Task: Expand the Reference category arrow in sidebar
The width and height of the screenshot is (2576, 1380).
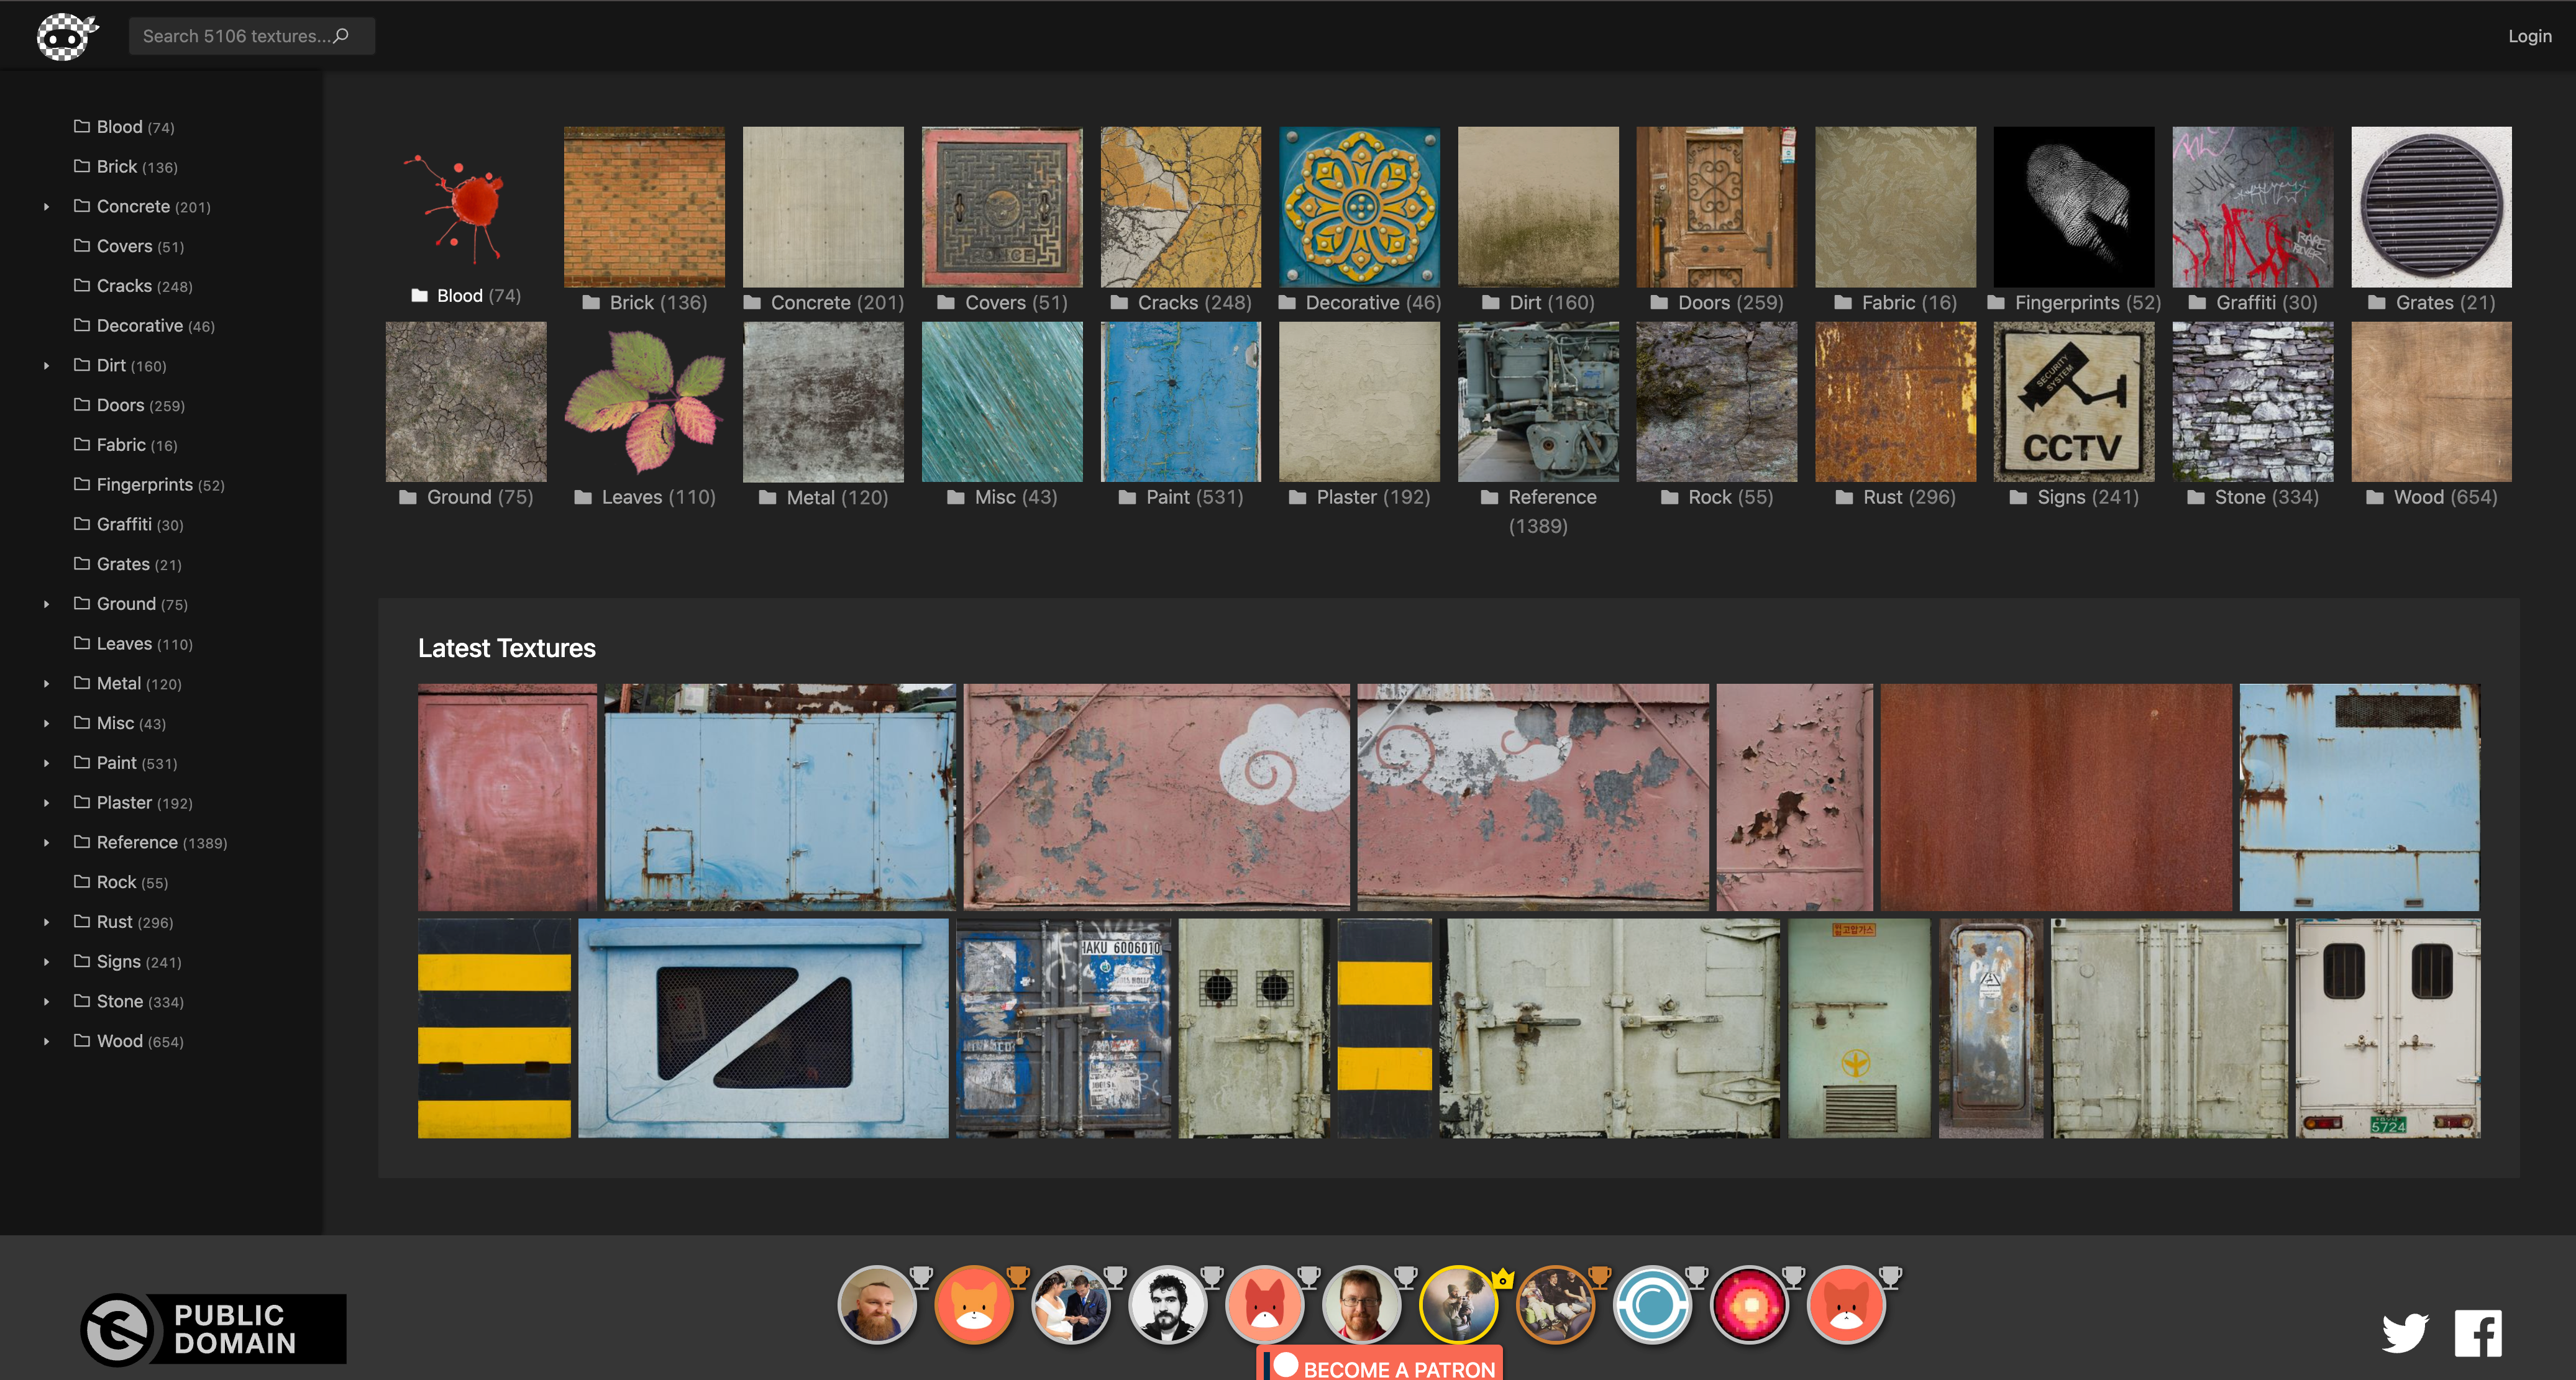Action: [x=46, y=842]
